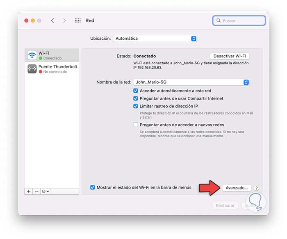
Task: Select the Puente Thunderbolt No conectado row
Action: point(52,69)
